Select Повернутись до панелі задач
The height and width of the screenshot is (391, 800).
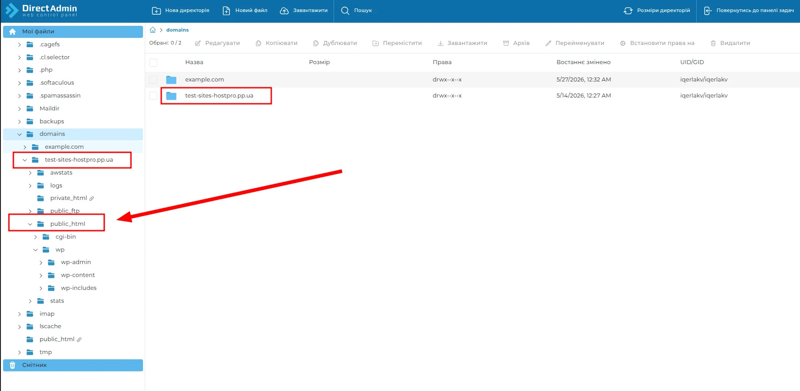click(x=749, y=11)
